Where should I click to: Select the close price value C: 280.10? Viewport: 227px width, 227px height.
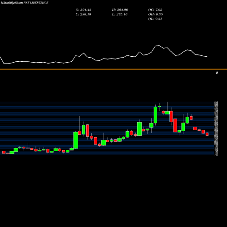[84, 15]
